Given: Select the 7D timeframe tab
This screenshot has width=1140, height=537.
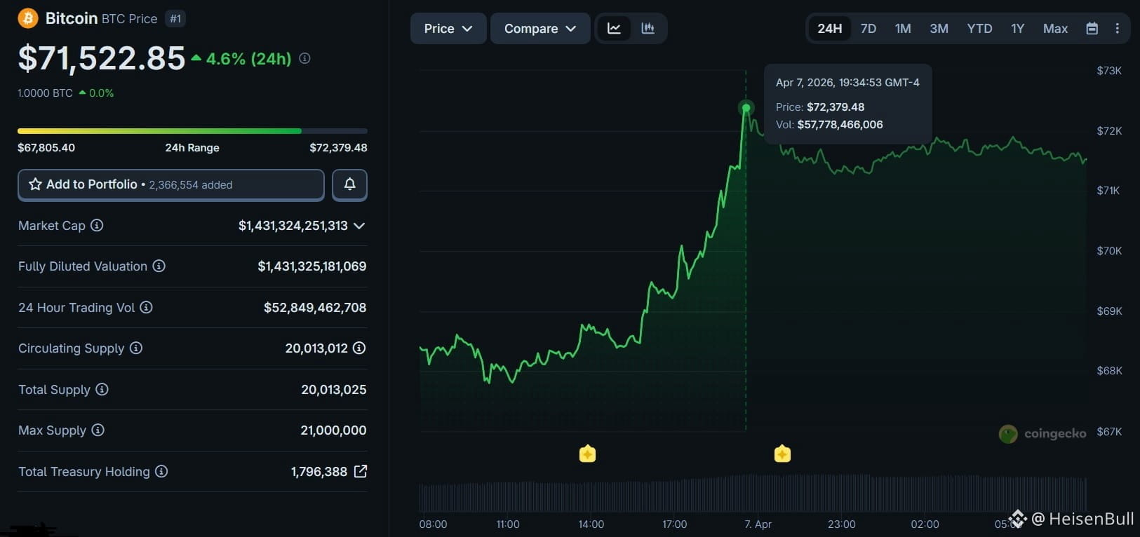Looking at the screenshot, I should [869, 29].
